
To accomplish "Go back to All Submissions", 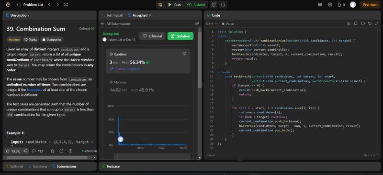I will (116, 24).
